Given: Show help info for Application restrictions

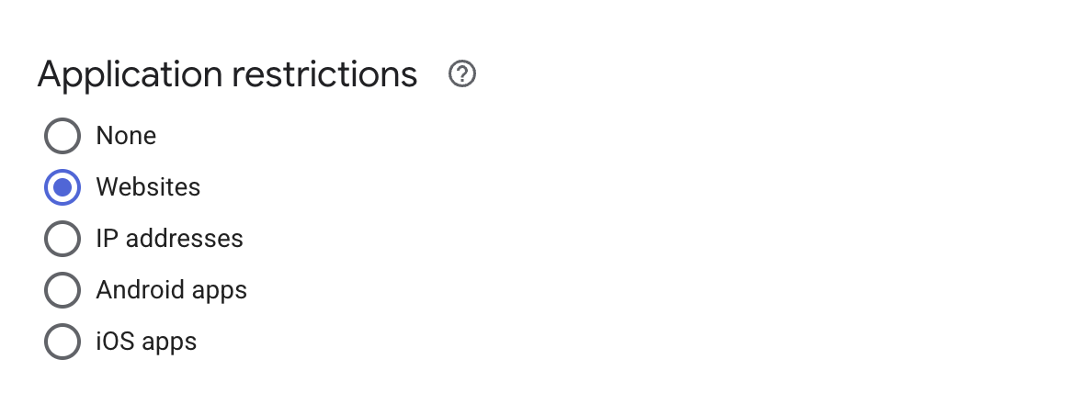Looking at the screenshot, I should click(x=462, y=74).
